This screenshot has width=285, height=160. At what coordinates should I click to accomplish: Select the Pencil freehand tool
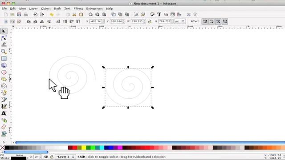4,93
